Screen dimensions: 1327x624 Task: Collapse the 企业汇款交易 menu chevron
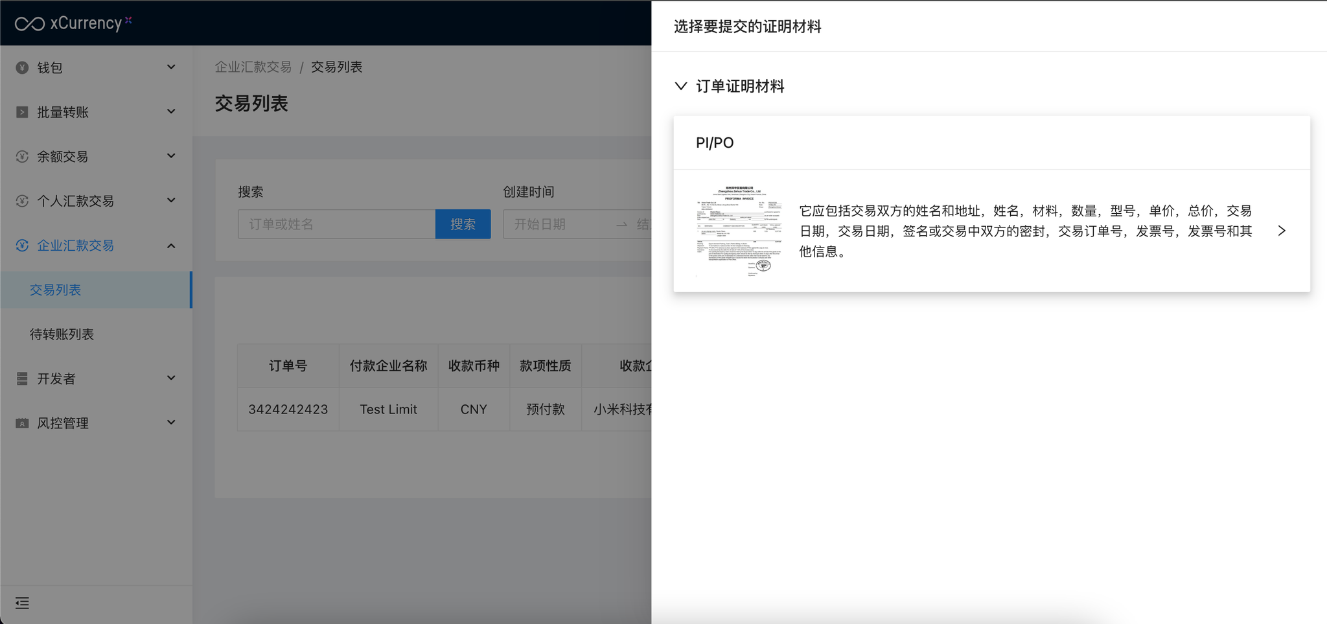pyautogui.click(x=171, y=246)
